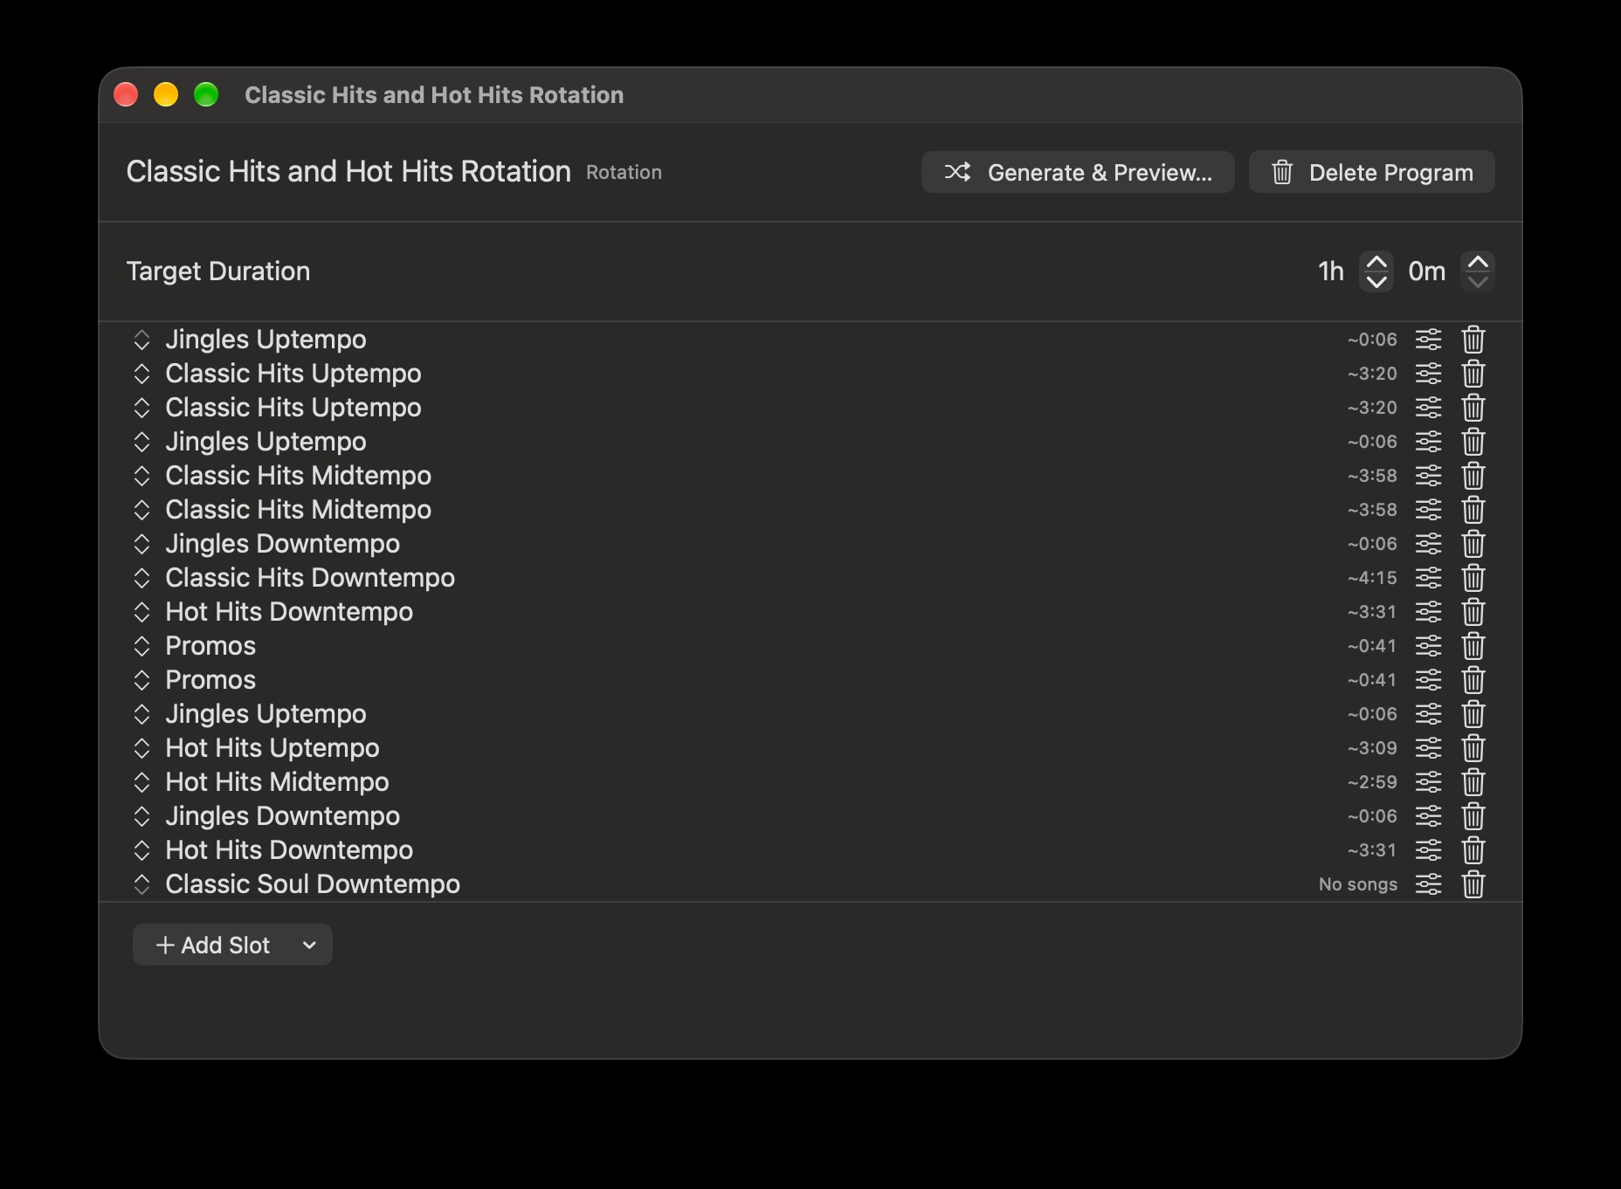Click the program name heading below title bar
The height and width of the screenshot is (1189, 1621).
pos(348,172)
